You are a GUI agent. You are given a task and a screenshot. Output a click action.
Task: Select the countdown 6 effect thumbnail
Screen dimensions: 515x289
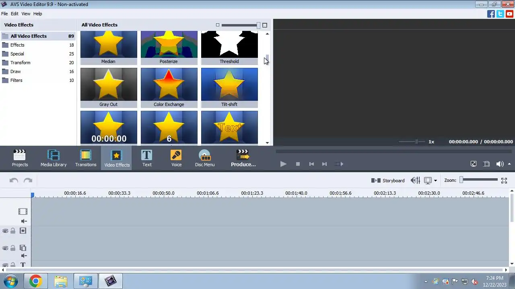coord(169,127)
